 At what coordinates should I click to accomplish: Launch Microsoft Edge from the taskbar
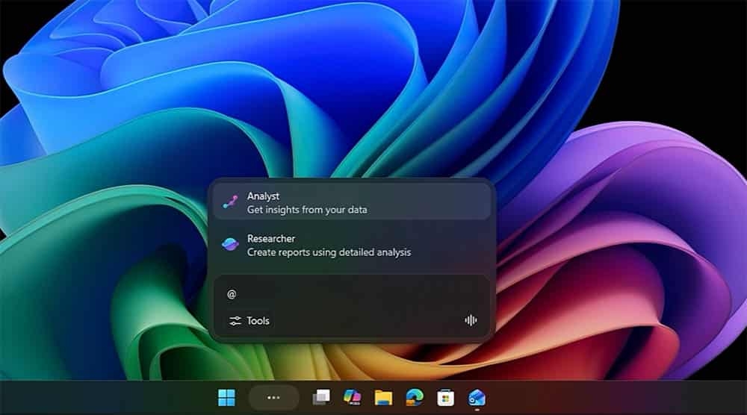(415, 397)
